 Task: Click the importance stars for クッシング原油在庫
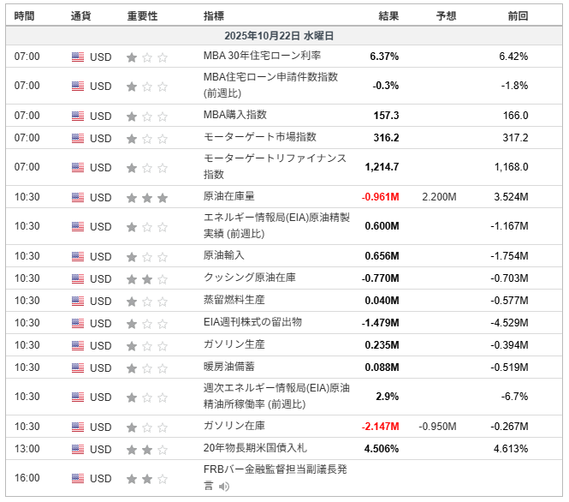click(x=146, y=278)
